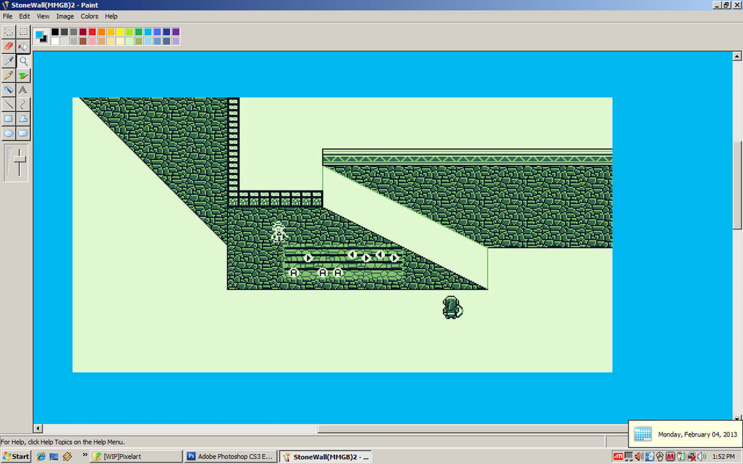Screen dimensions: 743x464
Task: Open the Image menu
Action: pyautogui.click(x=65, y=16)
